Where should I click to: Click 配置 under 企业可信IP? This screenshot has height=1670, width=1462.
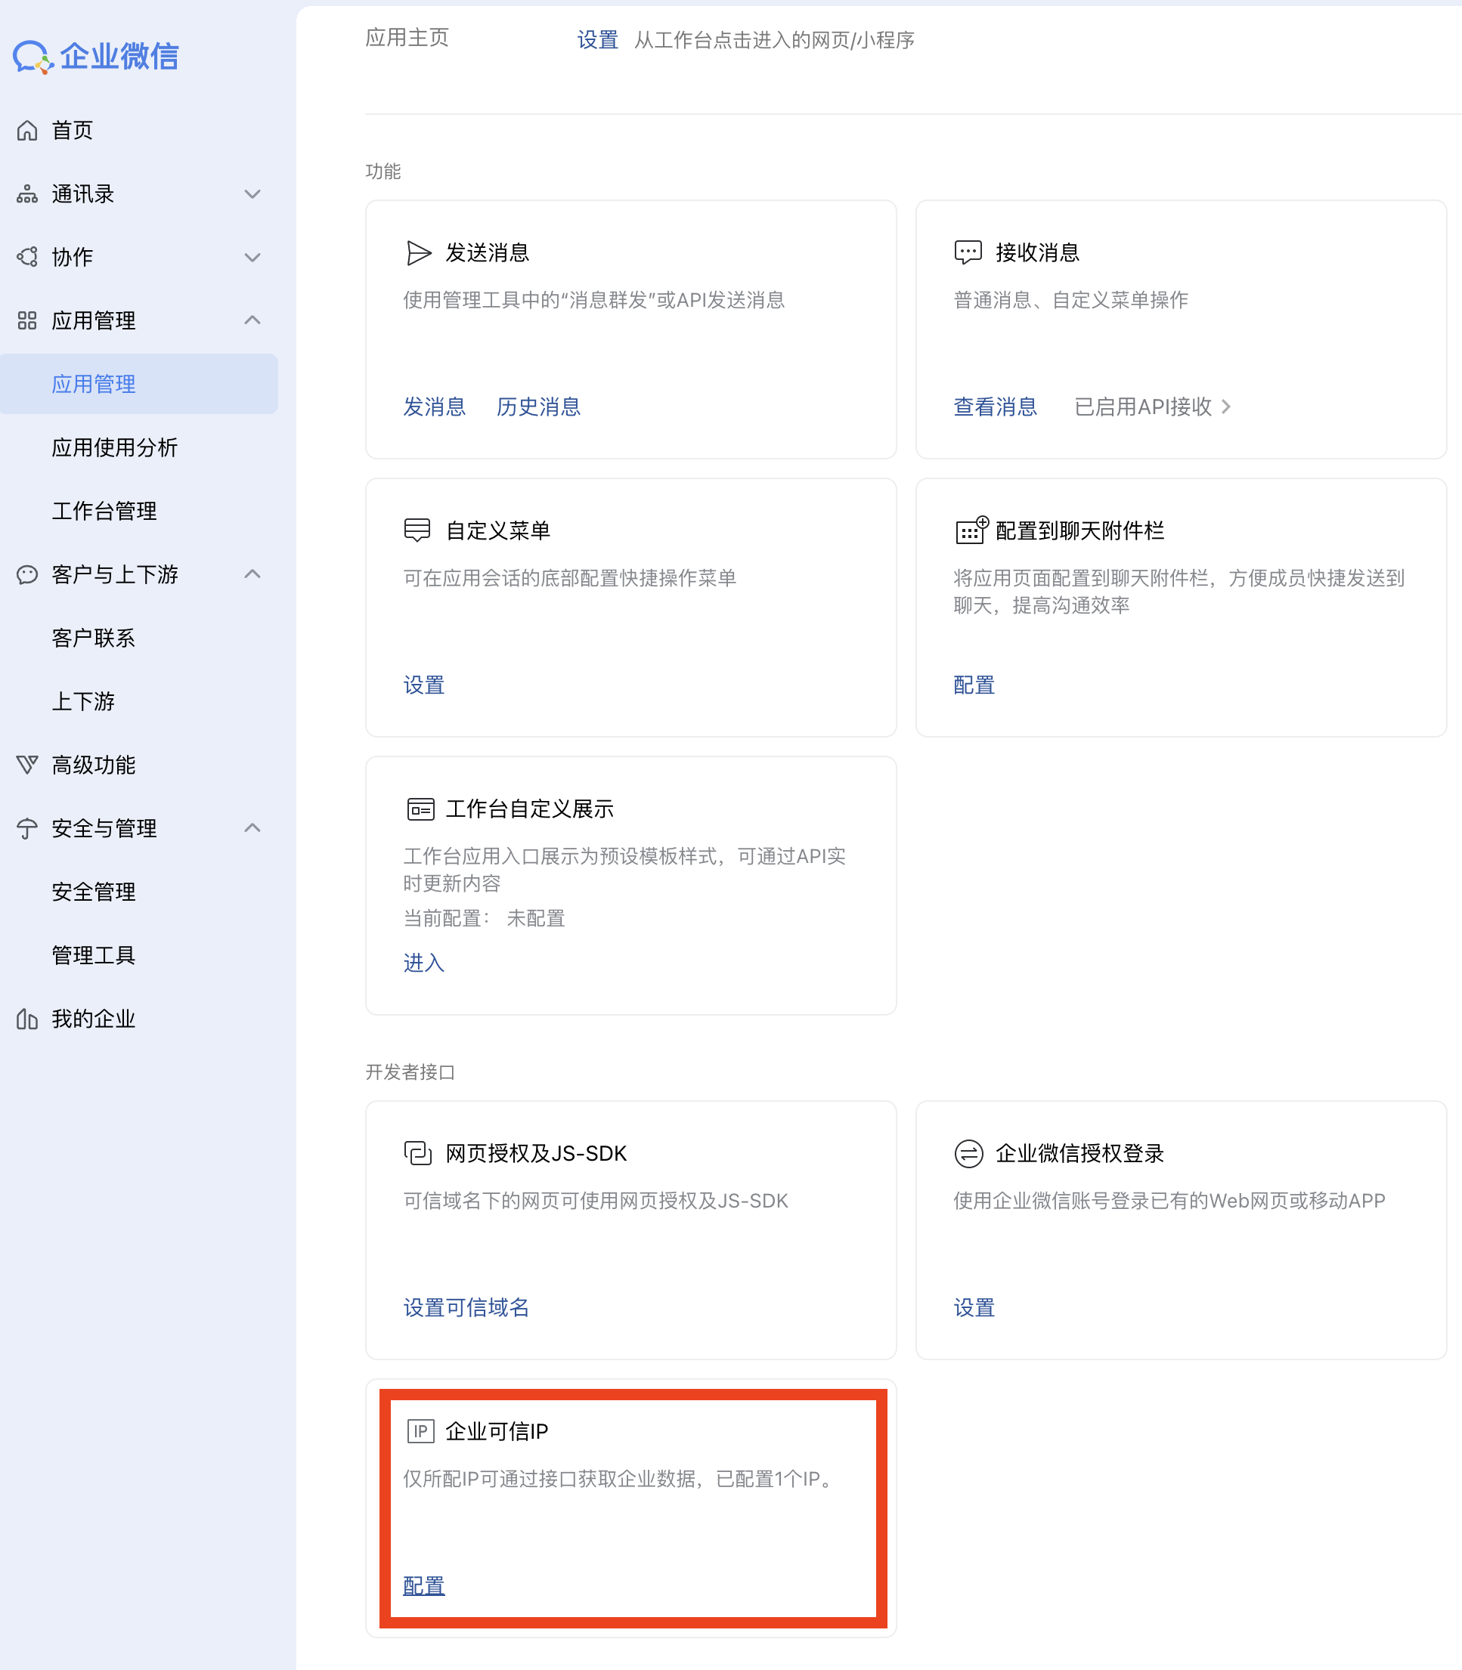click(424, 1586)
